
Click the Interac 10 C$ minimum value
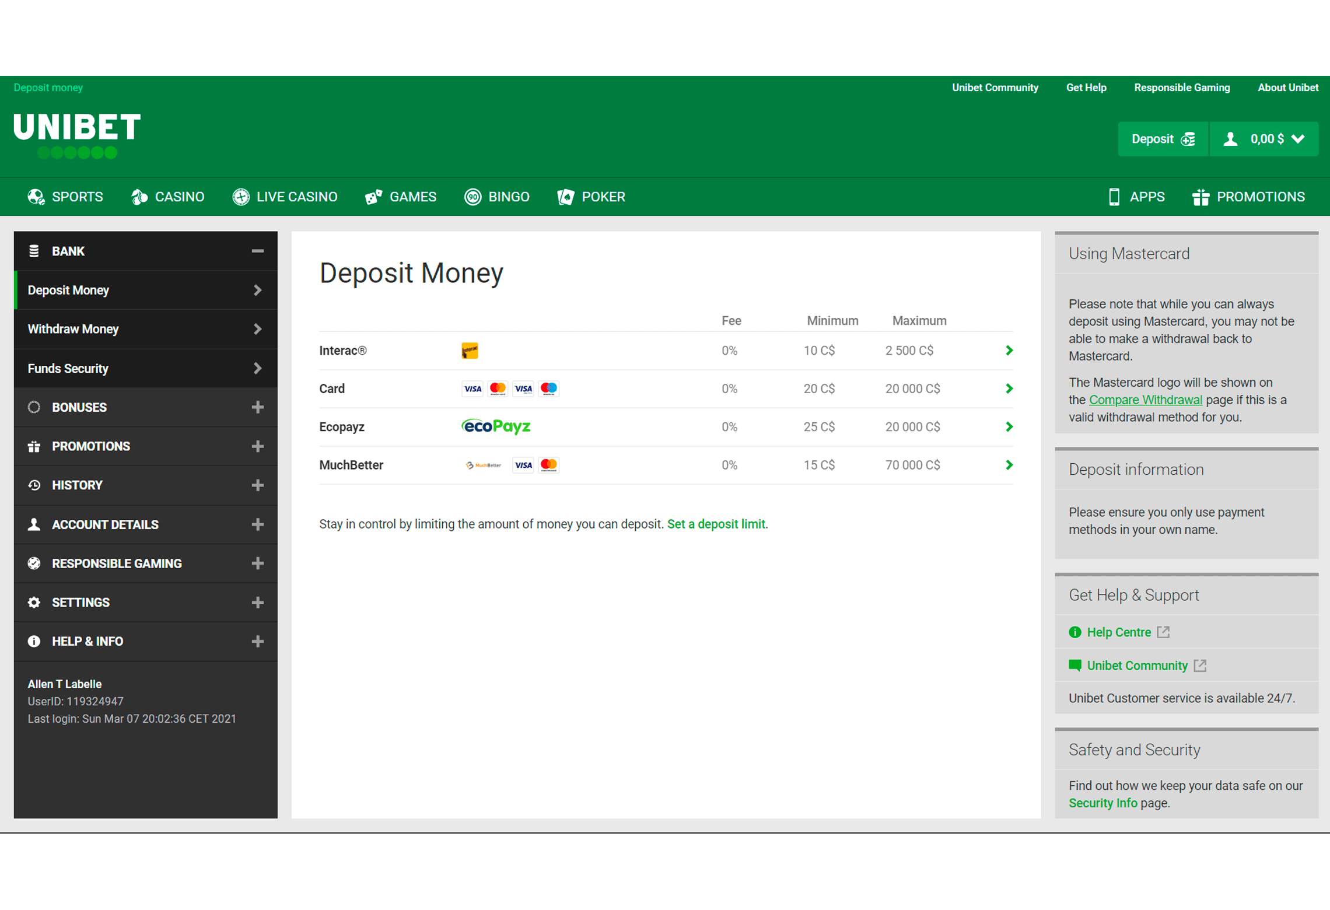coord(820,351)
